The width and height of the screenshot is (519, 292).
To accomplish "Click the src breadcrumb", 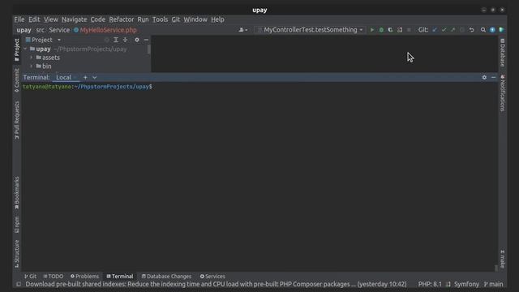I will tap(40, 30).
